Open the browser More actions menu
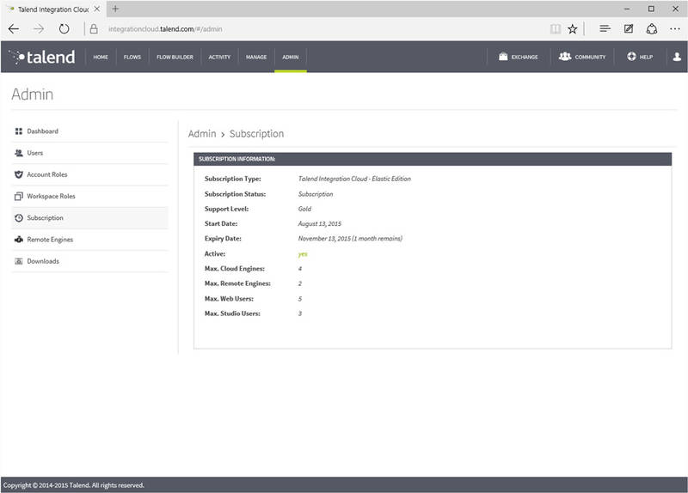Screen dimensions: 688x493 (675, 29)
